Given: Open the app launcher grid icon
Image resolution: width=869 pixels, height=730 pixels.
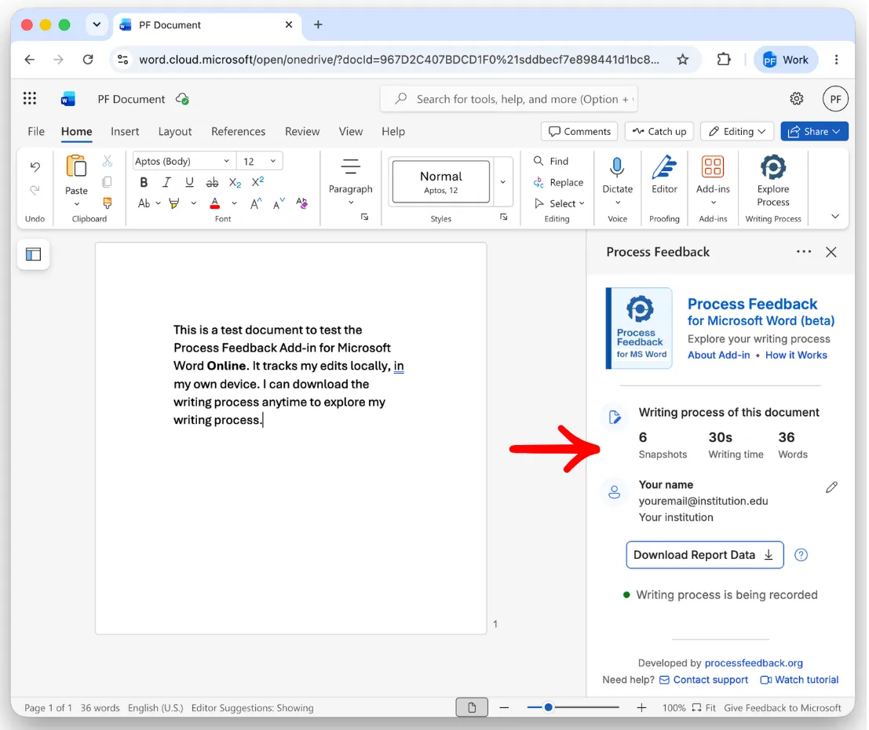Looking at the screenshot, I should click(x=29, y=99).
